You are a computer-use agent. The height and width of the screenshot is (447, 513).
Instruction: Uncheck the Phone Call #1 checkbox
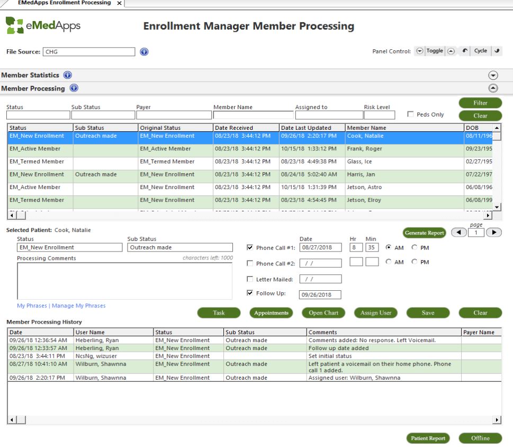click(x=250, y=247)
